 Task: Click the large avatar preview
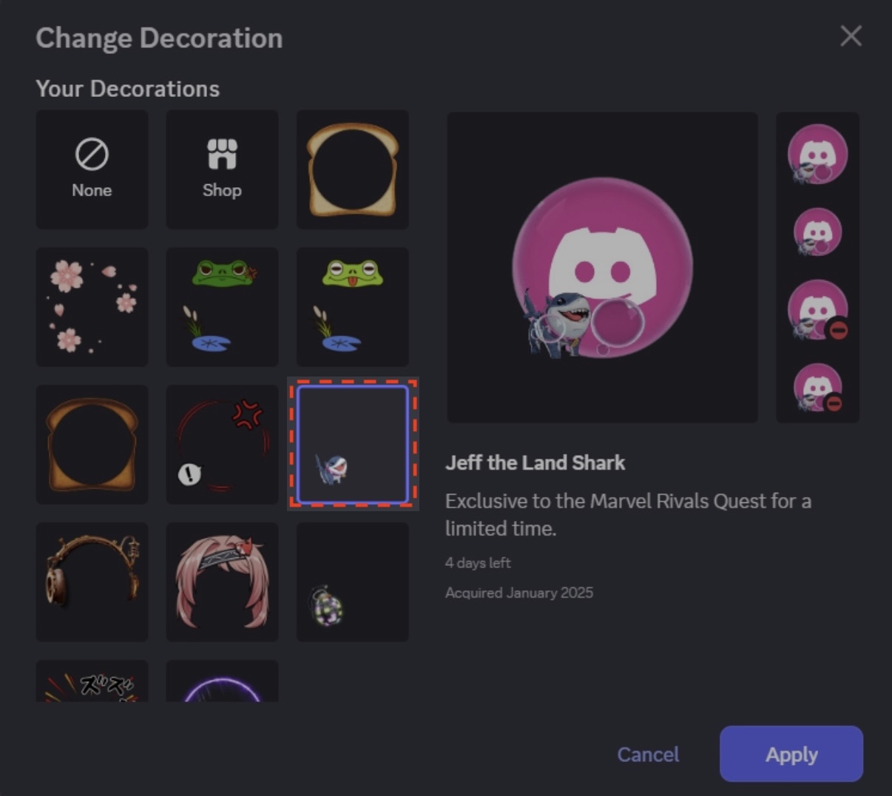click(602, 266)
